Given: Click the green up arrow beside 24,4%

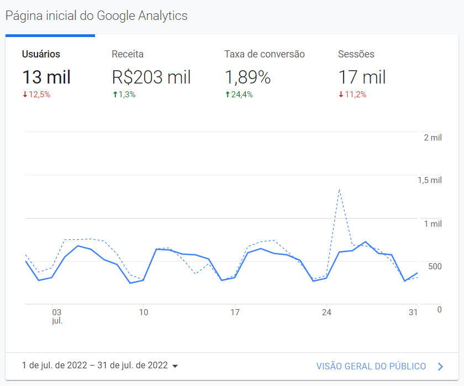Looking at the screenshot, I should click(227, 95).
